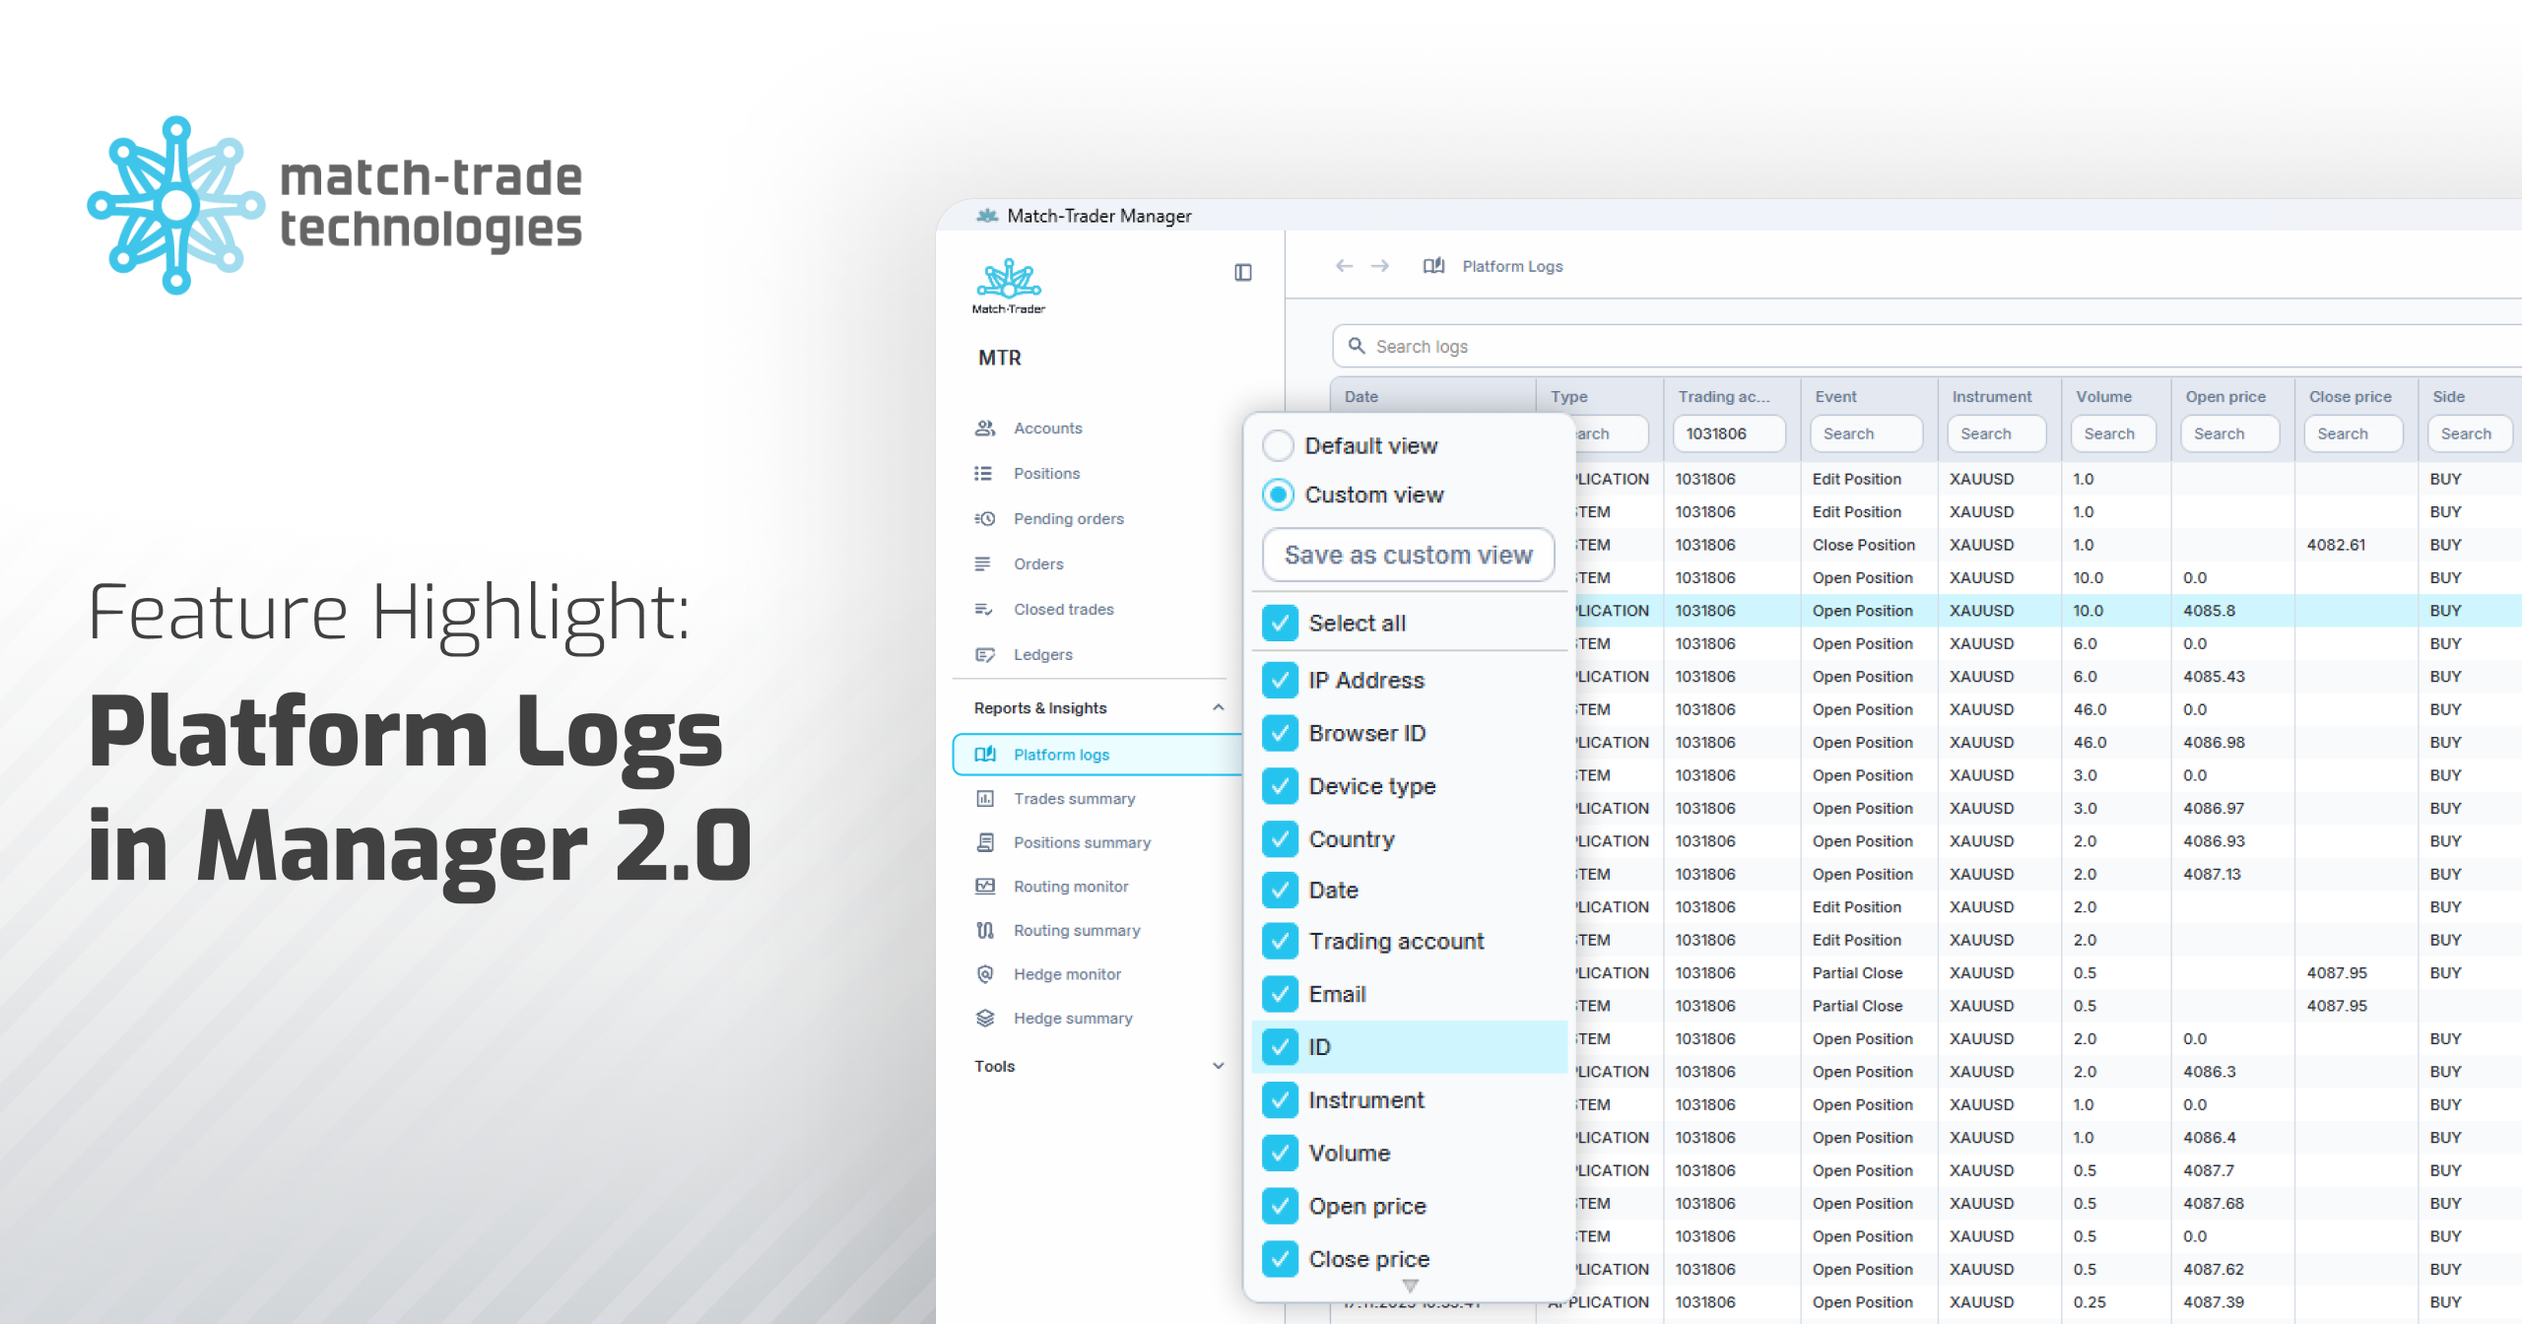Click the back navigation arrow

tap(1344, 266)
